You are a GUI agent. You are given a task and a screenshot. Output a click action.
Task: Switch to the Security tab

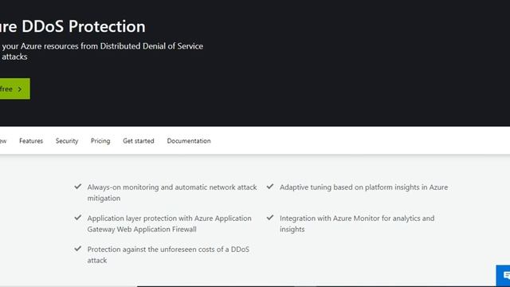pos(67,141)
